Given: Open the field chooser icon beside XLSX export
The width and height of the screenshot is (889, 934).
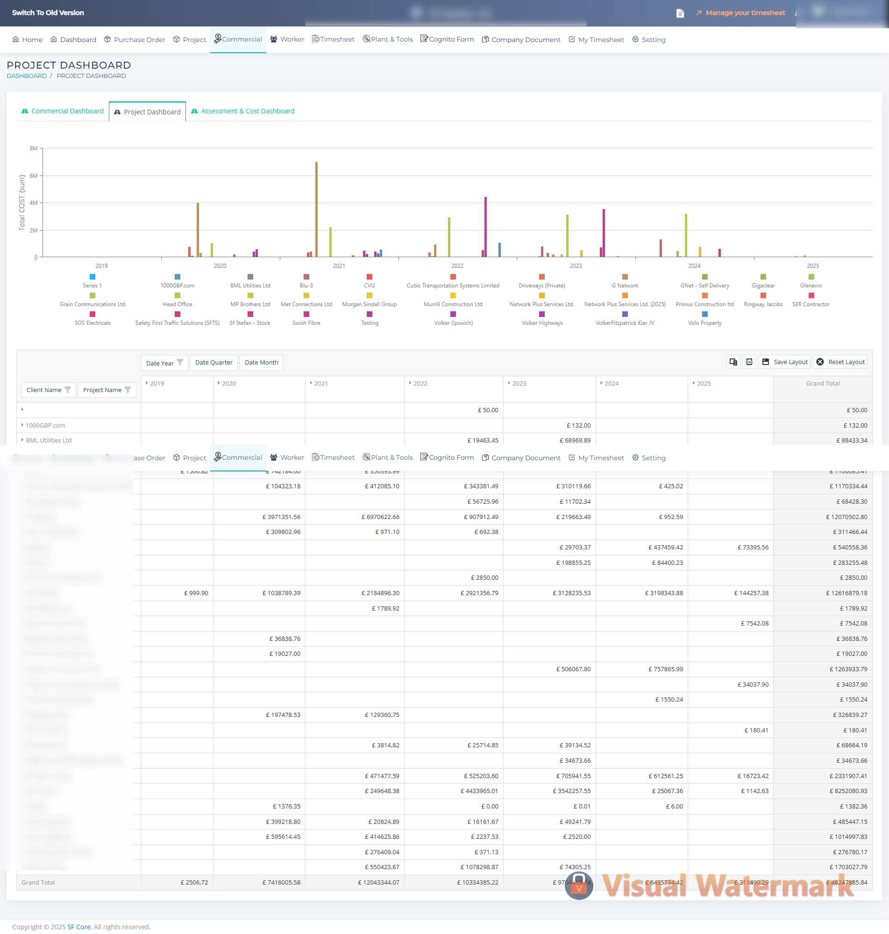Looking at the screenshot, I should [733, 362].
